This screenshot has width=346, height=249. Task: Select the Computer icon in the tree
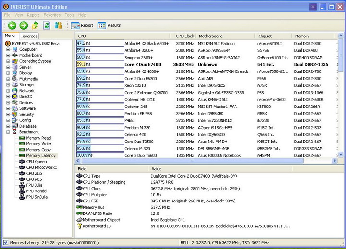pyautogui.click(x=15, y=49)
